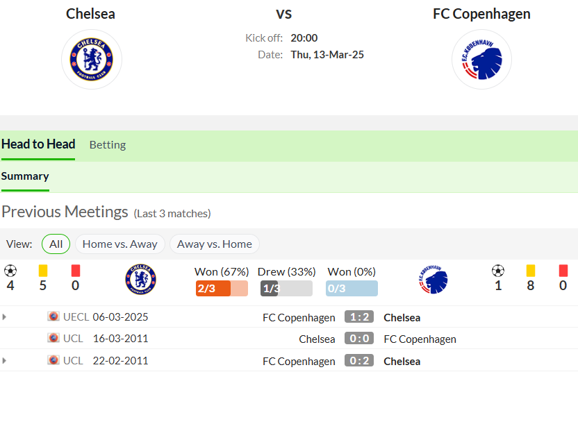This screenshot has width=578, height=431.
Task: Click the UCL competition icon for 16-03-2011
Action: click(x=53, y=338)
